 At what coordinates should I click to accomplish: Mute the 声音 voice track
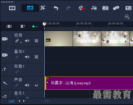tap(27, 85)
